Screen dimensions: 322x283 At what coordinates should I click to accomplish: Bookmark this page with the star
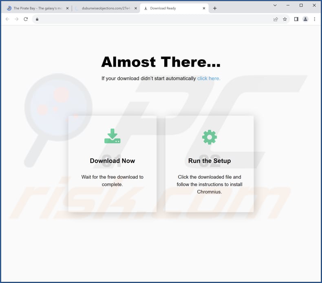click(285, 19)
